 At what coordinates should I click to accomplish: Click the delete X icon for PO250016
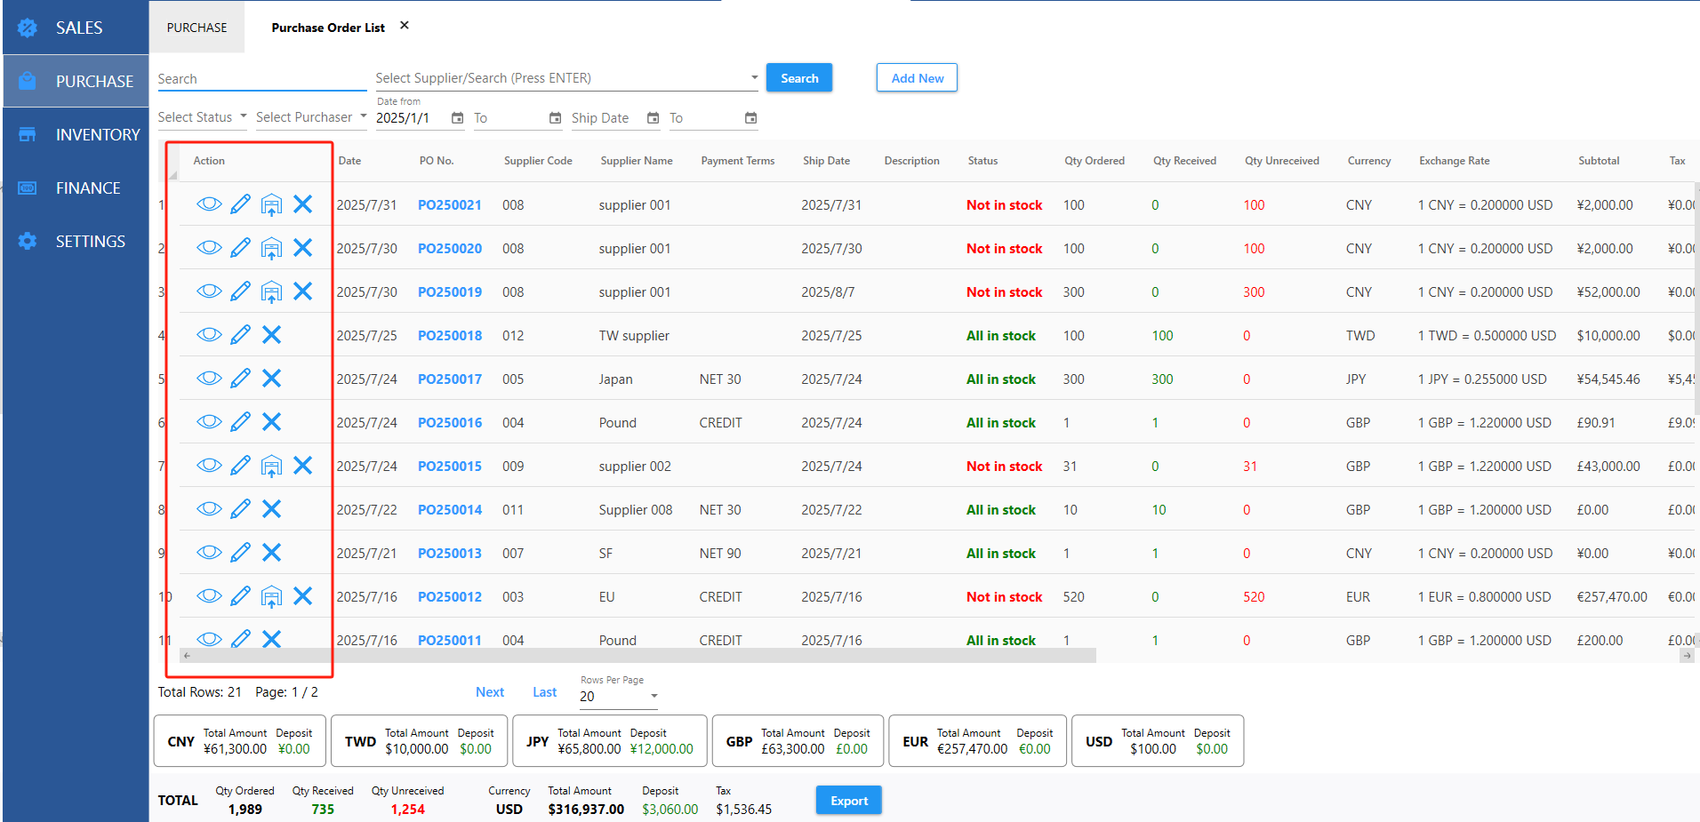(271, 422)
